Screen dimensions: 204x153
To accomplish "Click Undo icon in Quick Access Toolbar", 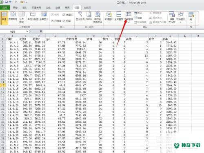I will click(10, 2).
